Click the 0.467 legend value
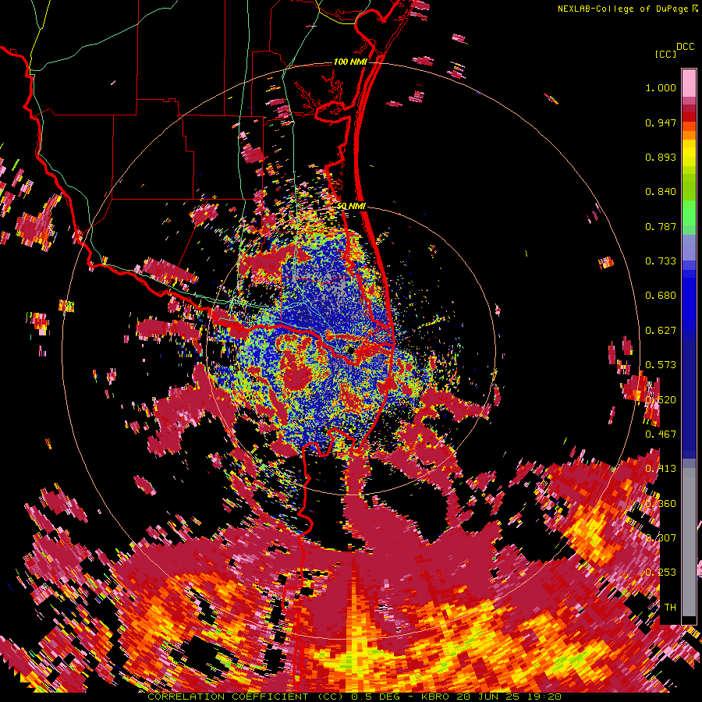The image size is (702, 702). 661,434
